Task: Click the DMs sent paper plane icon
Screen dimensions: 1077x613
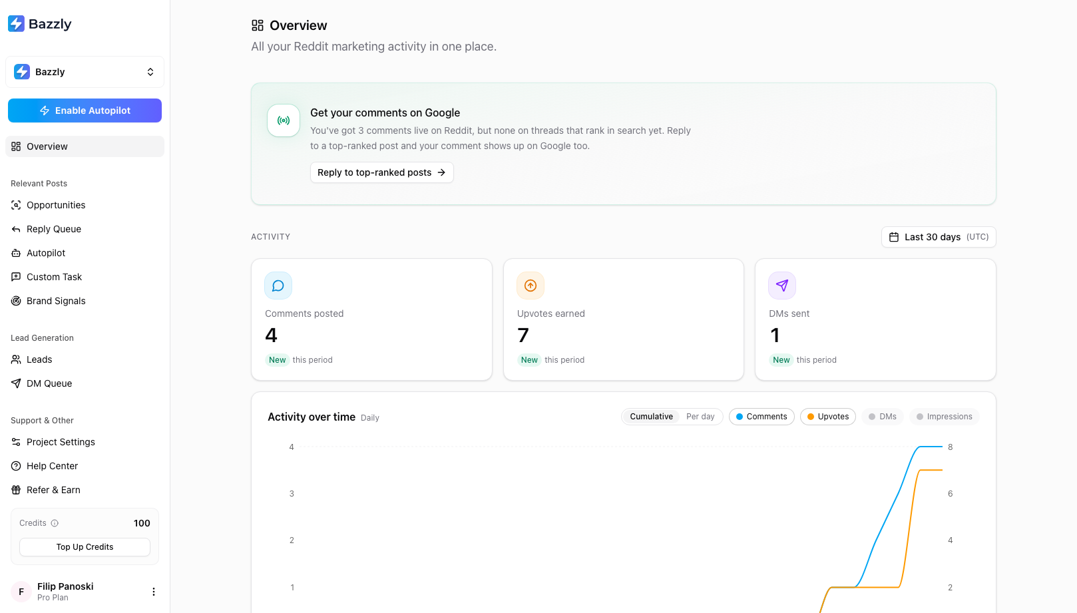Action: 782,286
